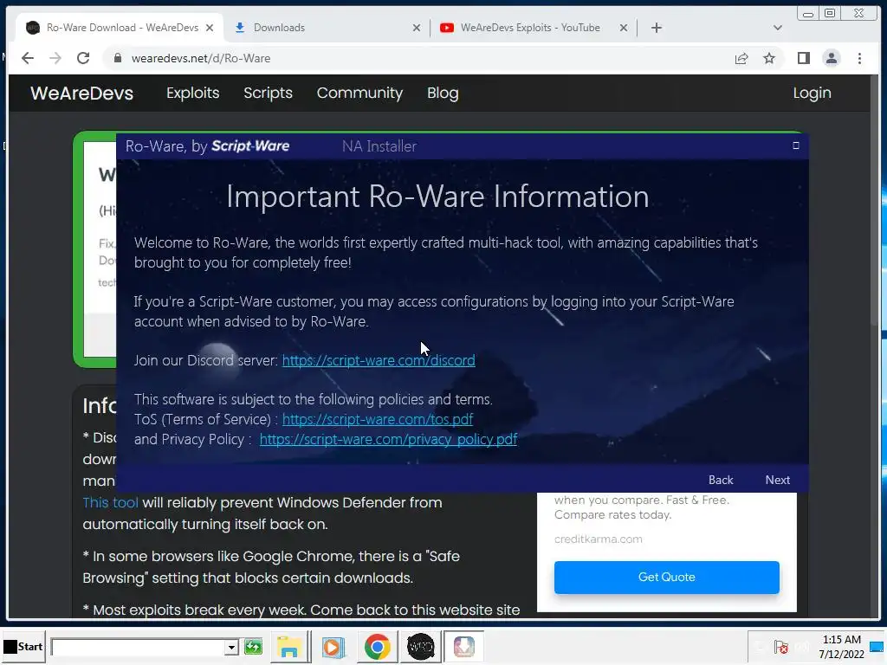Click the installer window square button
887x665 pixels.
[x=795, y=145]
